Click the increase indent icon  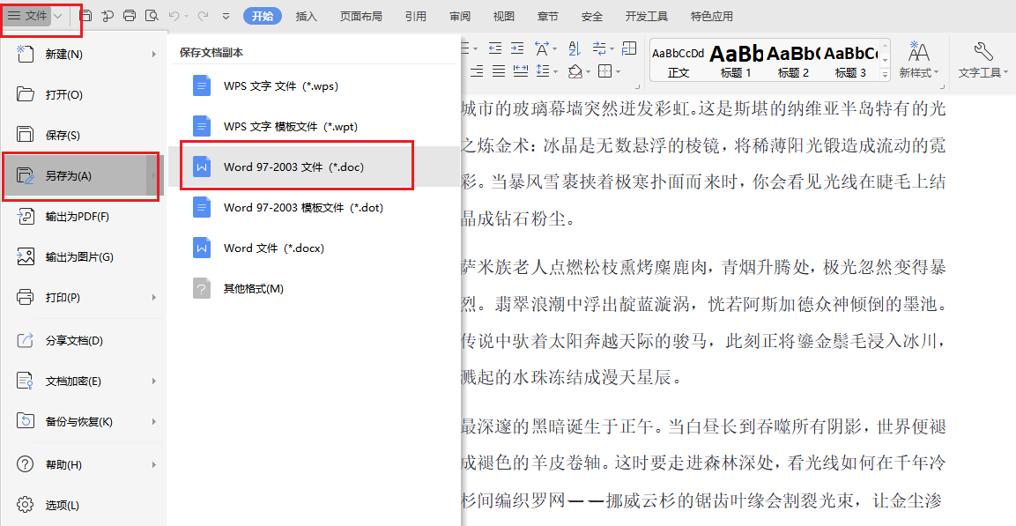point(517,48)
